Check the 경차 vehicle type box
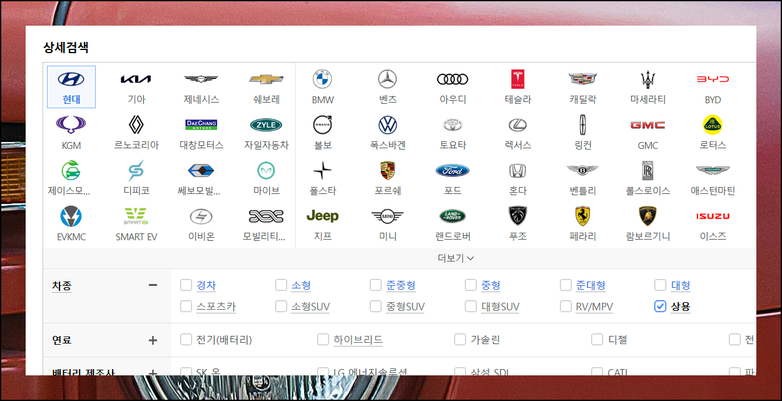Screen dimensions: 782x401 (x=186, y=285)
